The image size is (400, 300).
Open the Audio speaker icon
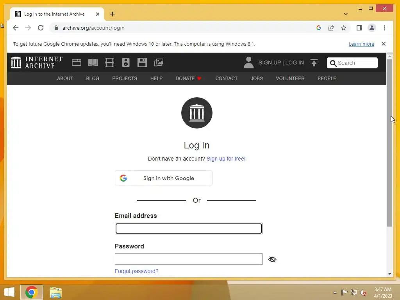tap(125, 62)
